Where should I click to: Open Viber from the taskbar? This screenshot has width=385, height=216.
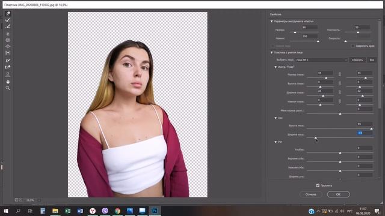(105, 211)
